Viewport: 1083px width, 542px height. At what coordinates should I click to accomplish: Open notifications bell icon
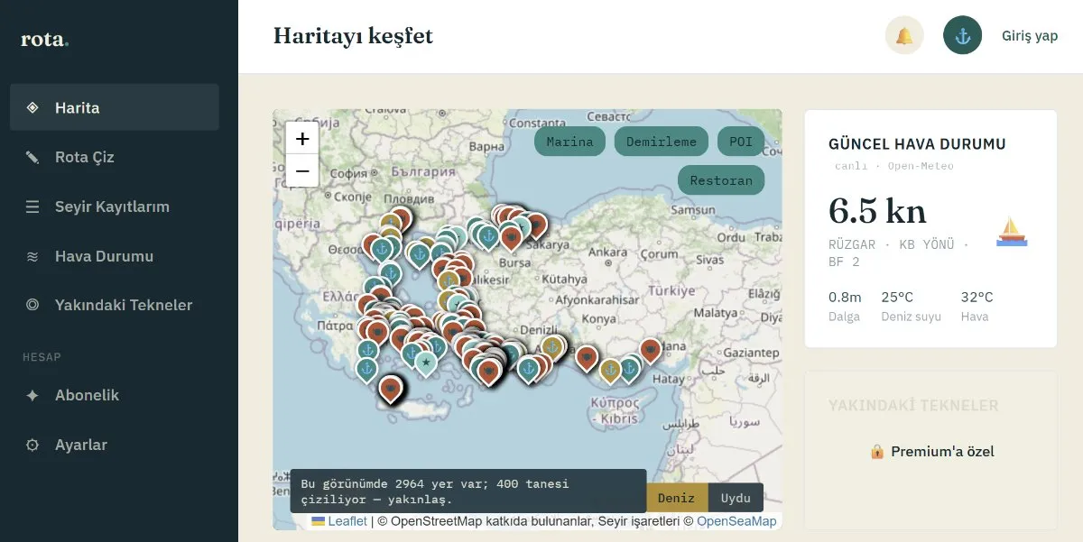coord(904,36)
